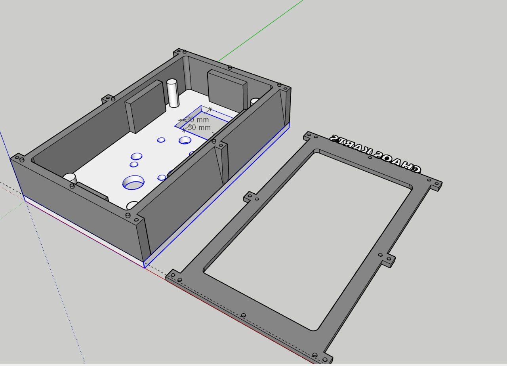Click the upper 30 mm dimension label

pyautogui.click(x=197, y=120)
